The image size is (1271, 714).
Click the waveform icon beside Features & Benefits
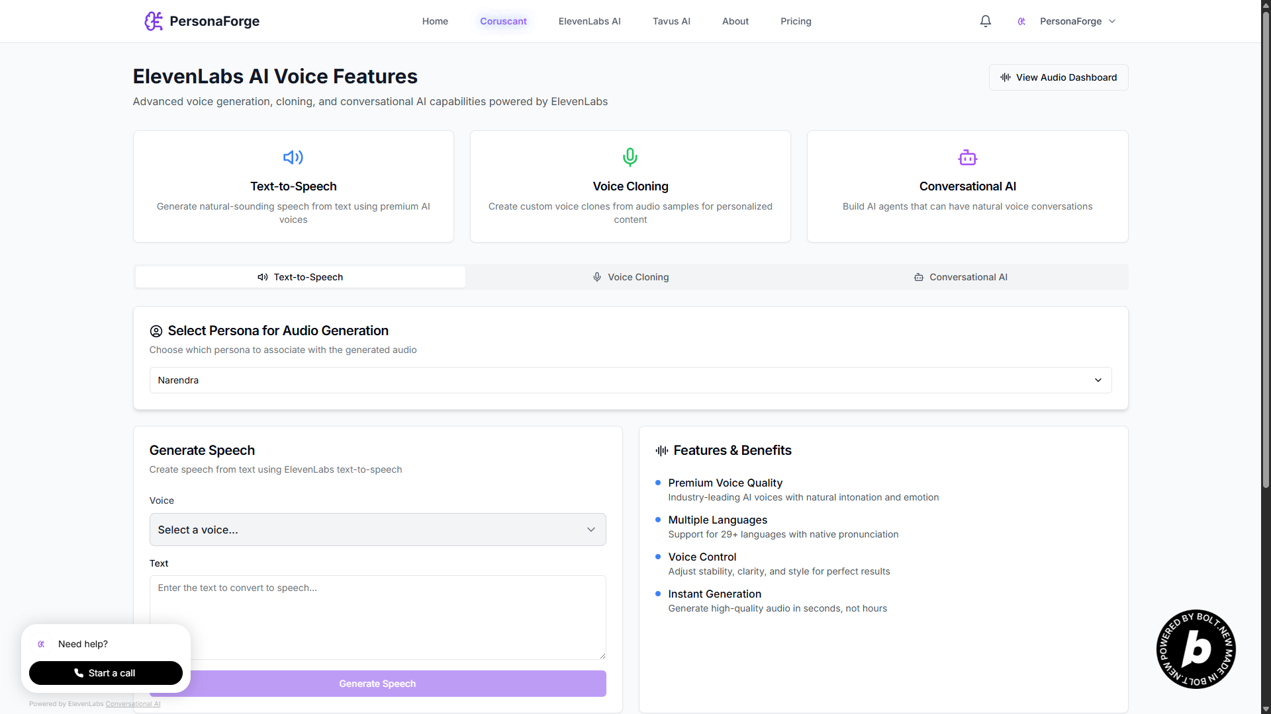pyautogui.click(x=662, y=451)
